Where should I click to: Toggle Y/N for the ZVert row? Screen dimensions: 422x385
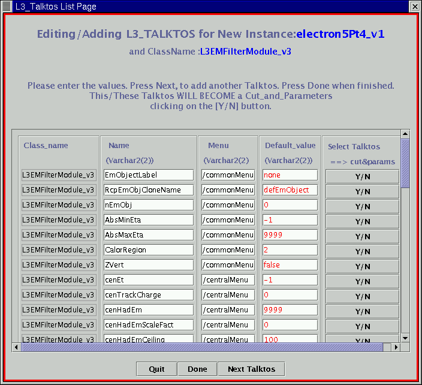[x=362, y=266]
